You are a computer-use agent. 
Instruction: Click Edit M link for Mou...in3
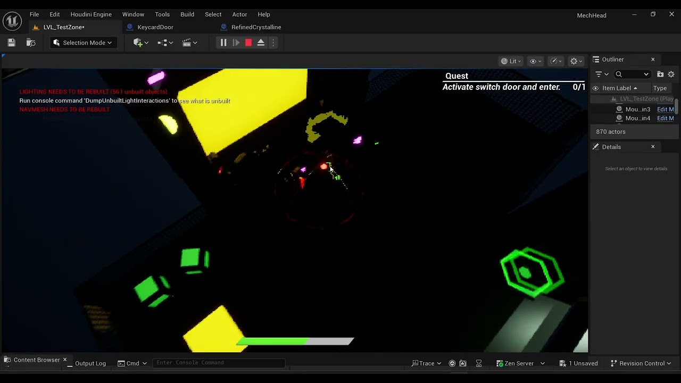tap(665, 109)
